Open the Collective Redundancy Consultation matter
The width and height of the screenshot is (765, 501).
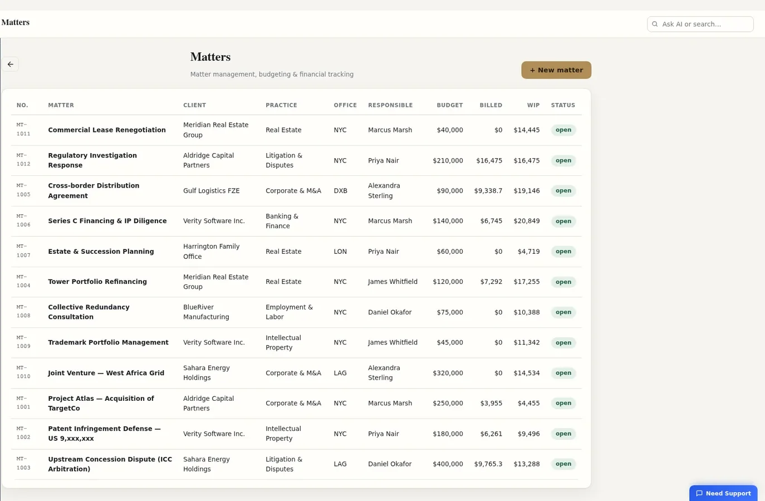89,312
